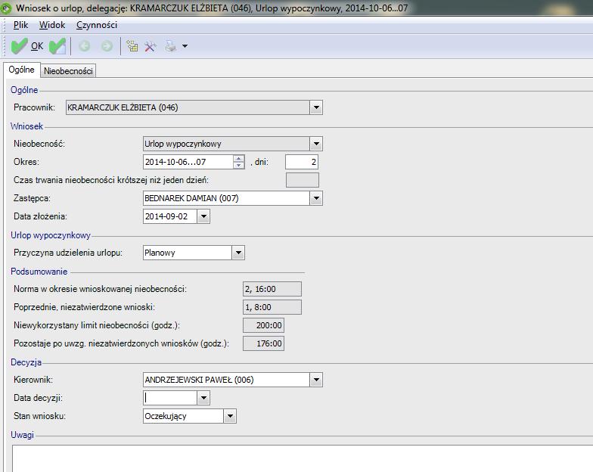Click the Okres: label
Screen dimensions: 593x472
26,162
